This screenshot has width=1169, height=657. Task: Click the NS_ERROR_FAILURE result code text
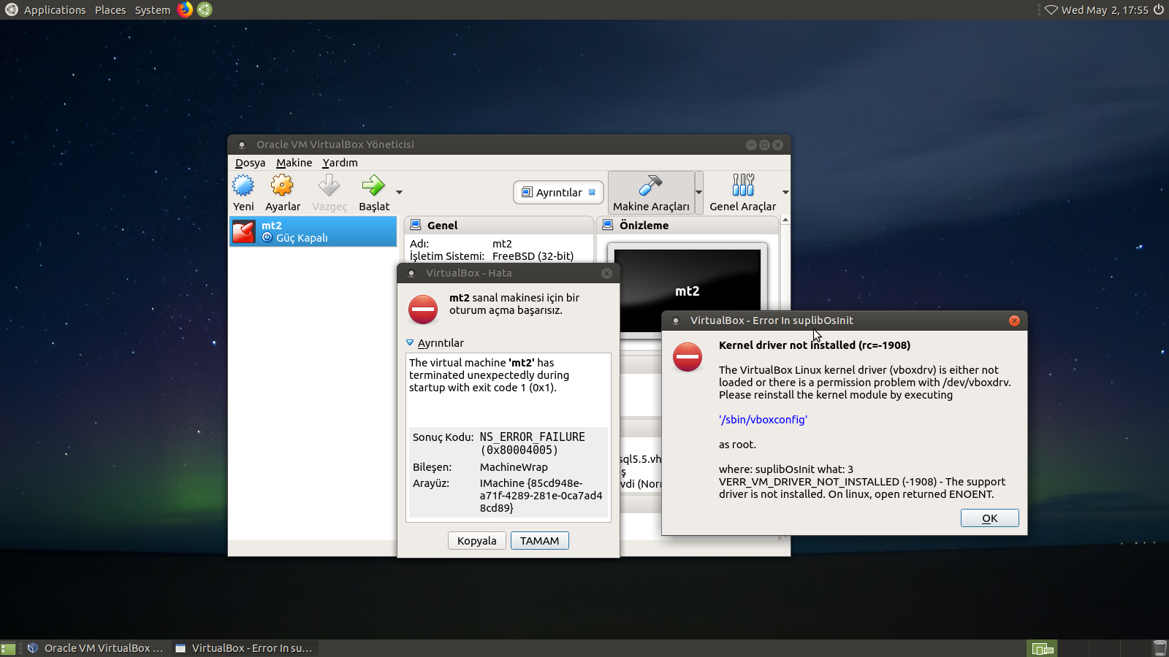[x=533, y=443]
